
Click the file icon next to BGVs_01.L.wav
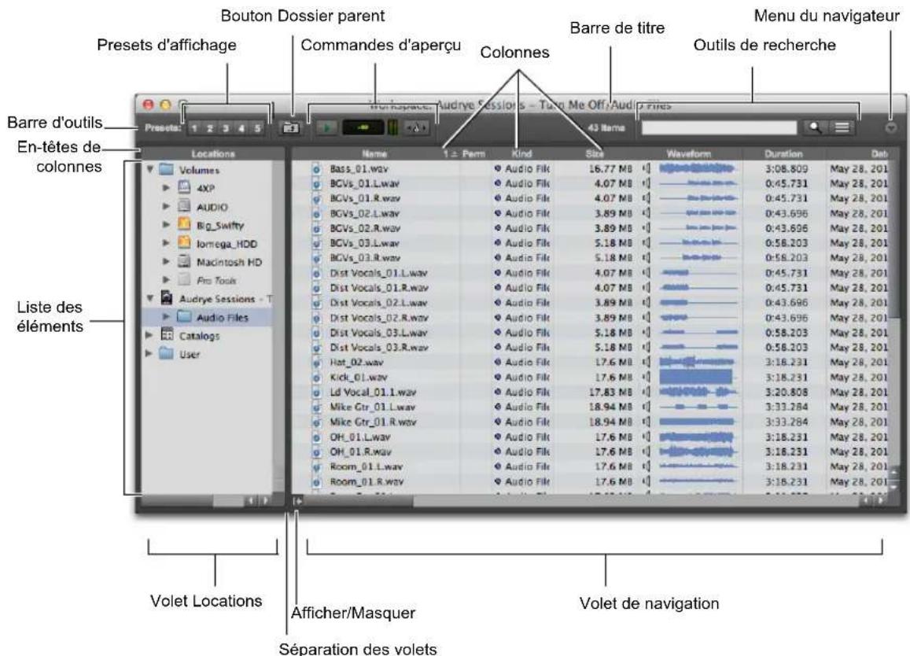[316, 184]
